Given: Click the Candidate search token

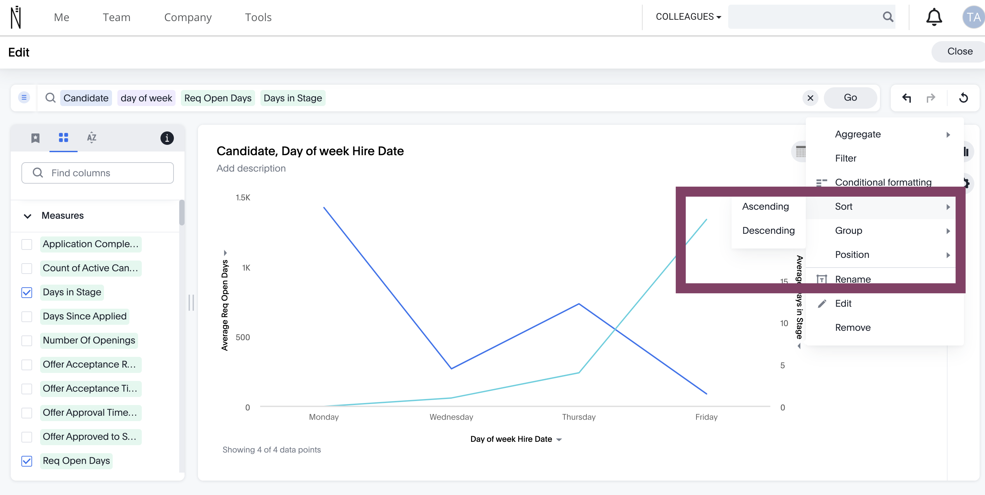Looking at the screenshot, I should click(x=86, y=98).
